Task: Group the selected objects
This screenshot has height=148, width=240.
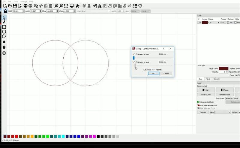Action: coord(84,6)
